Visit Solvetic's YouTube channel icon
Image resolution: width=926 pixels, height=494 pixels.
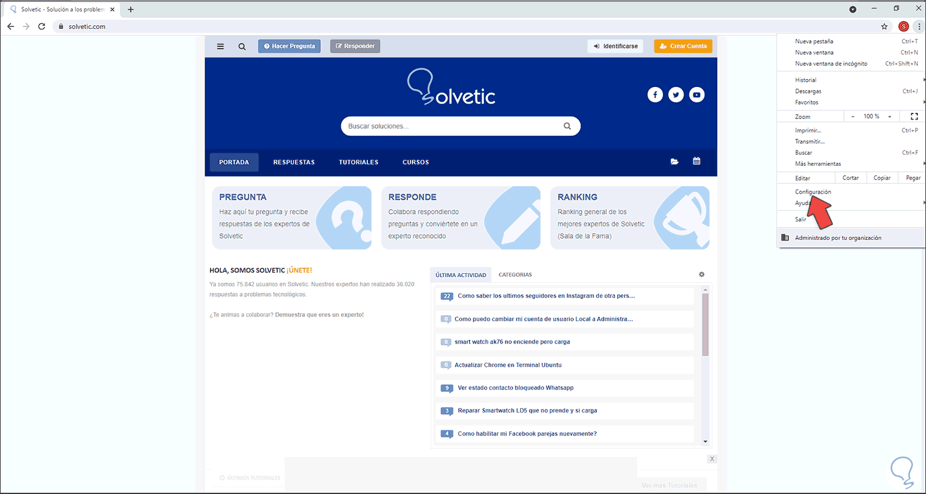(x=697, y=95)
